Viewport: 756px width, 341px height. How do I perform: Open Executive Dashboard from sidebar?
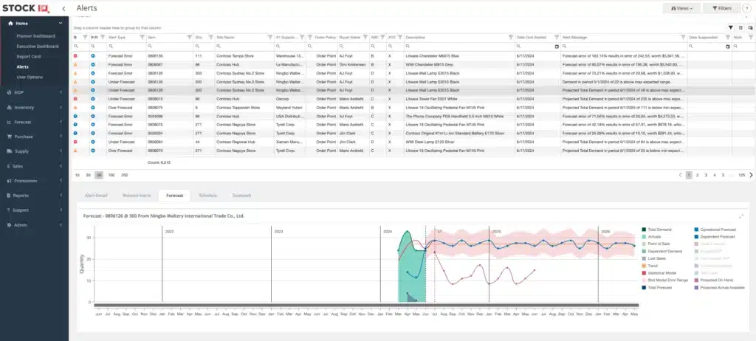38,46
